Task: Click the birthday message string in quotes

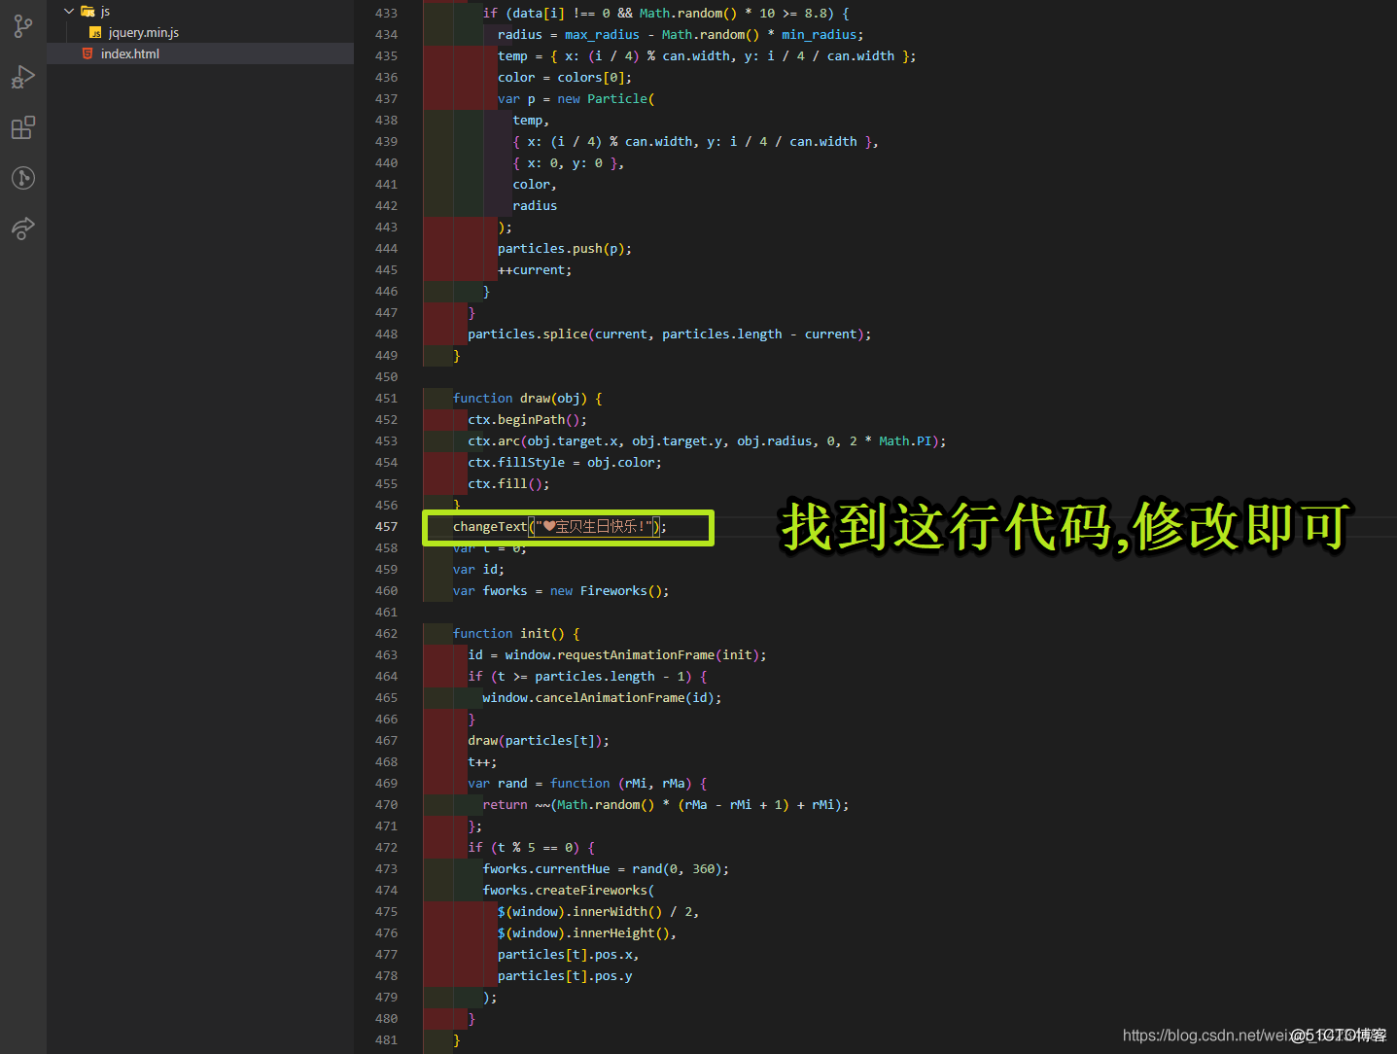Action: (593, 526)
